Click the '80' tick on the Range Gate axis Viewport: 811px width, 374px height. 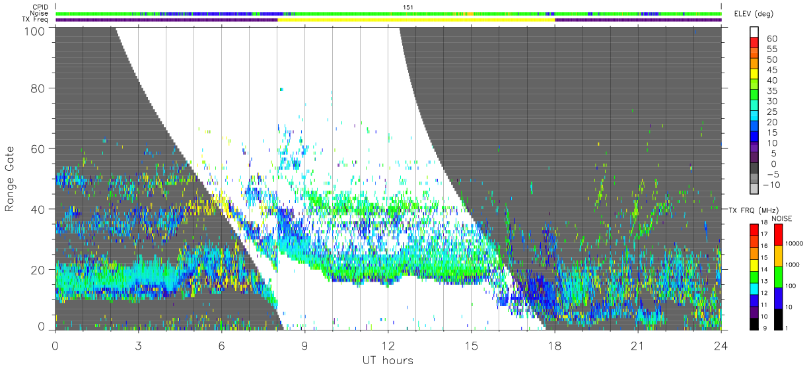(37, 88)
